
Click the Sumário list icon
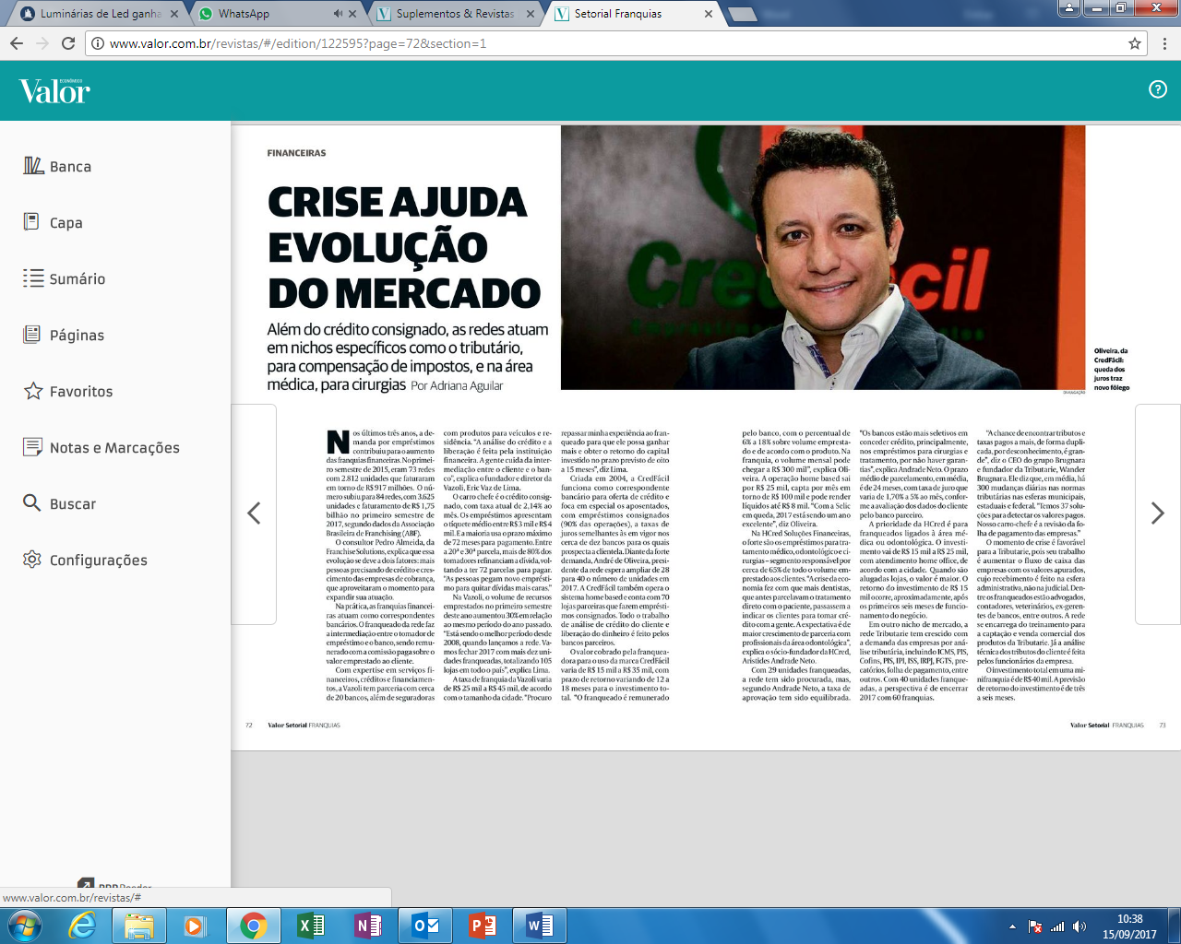(x=33, y=278)
